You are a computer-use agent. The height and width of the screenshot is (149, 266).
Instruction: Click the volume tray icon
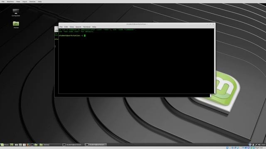(x=259, y=144)
